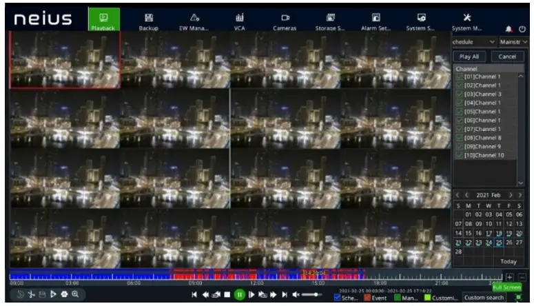This screenshot has width=534, height=306.
Task: Click the reverse-skip 30s button
Action: click(x=216, y=295)
